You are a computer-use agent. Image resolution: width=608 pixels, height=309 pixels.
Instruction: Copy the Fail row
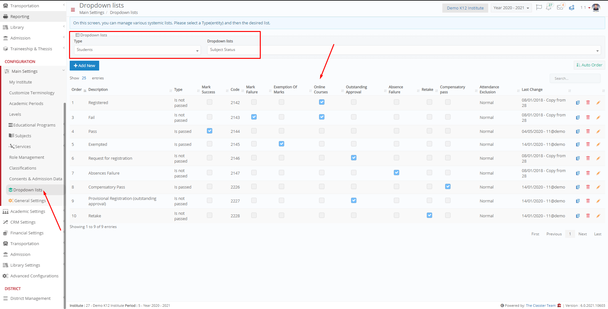pyautogui.click(x=578, y=117)
